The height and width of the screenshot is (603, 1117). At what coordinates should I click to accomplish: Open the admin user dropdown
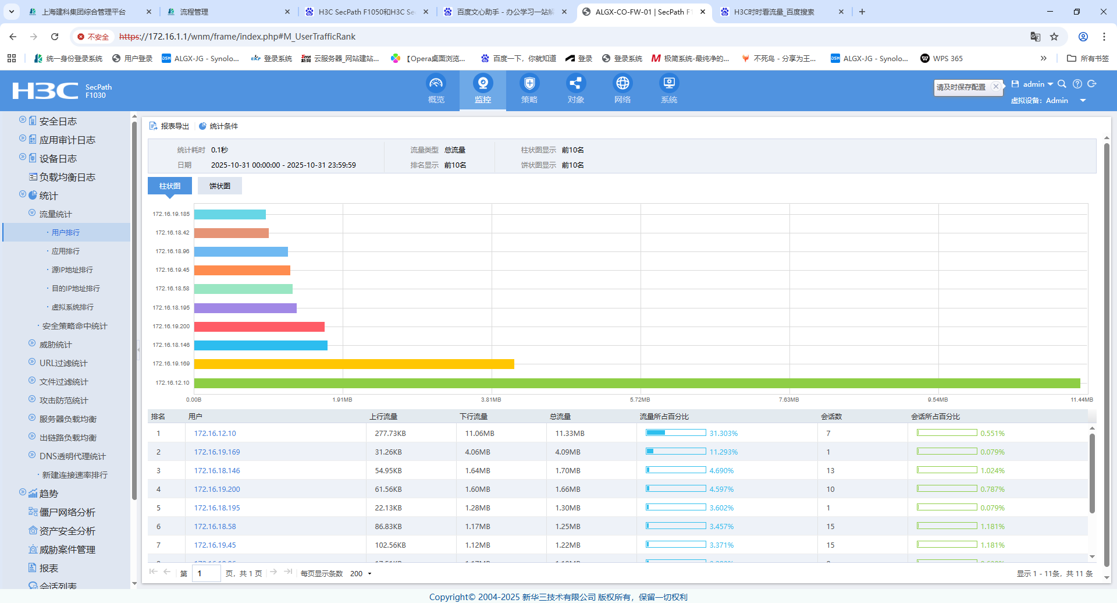(1038, 84)
